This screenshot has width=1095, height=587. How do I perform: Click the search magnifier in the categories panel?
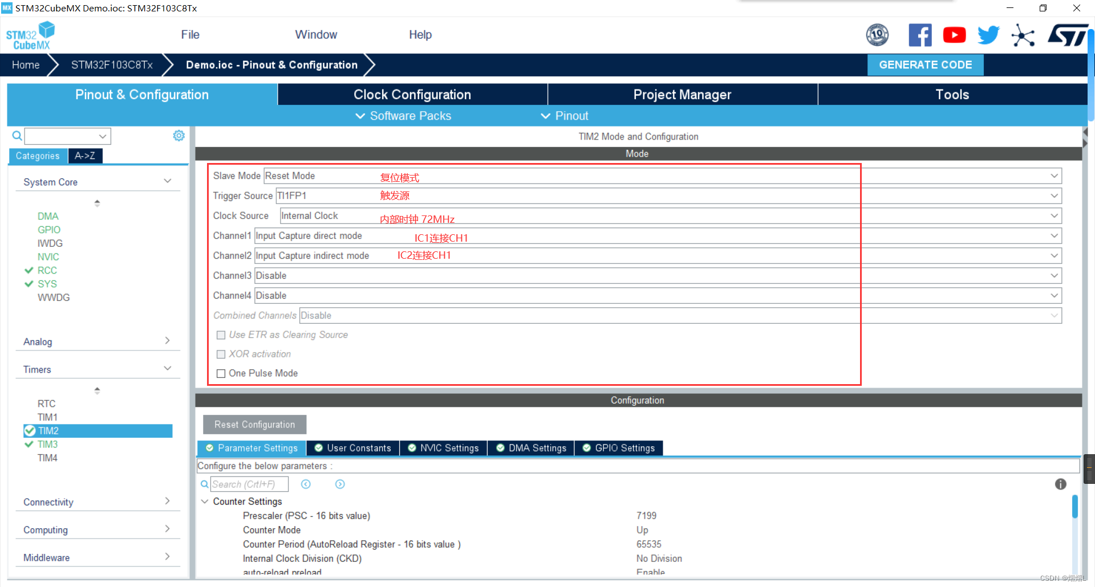click(x=17, y=136)
